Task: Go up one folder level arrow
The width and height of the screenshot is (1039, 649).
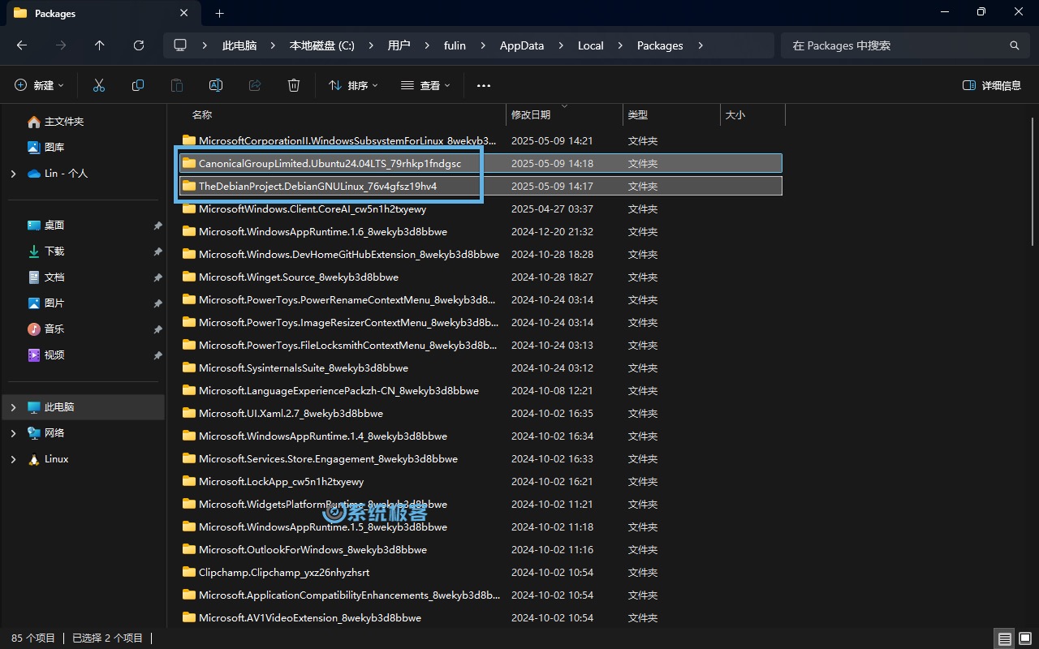Action: pos(100,45)
